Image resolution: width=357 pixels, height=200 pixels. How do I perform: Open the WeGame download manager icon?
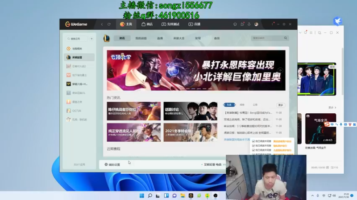249,24
